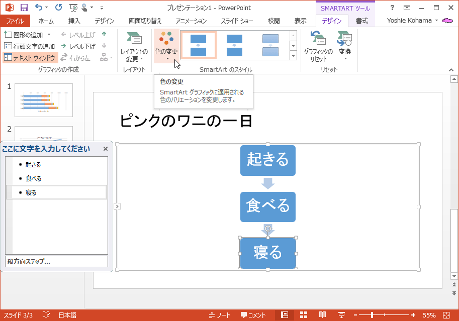459x321 pixels.
Task: Open the 表示 tab
Action: pos(300,21)
